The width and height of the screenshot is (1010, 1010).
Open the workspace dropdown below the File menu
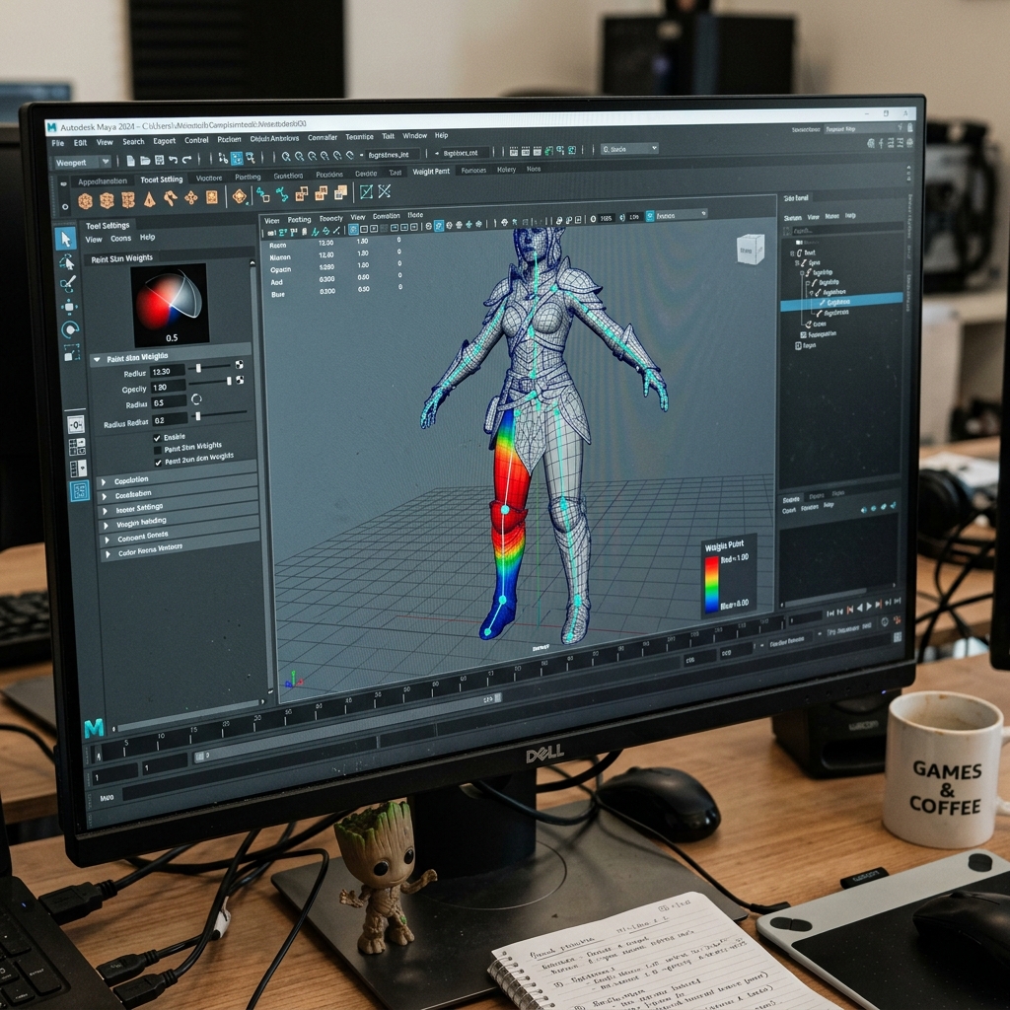[82, 163]
